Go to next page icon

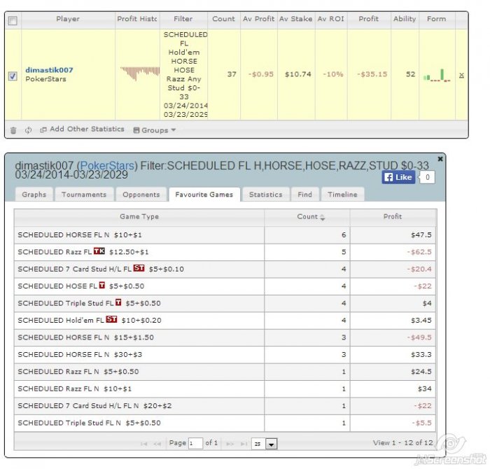point(230,444)
